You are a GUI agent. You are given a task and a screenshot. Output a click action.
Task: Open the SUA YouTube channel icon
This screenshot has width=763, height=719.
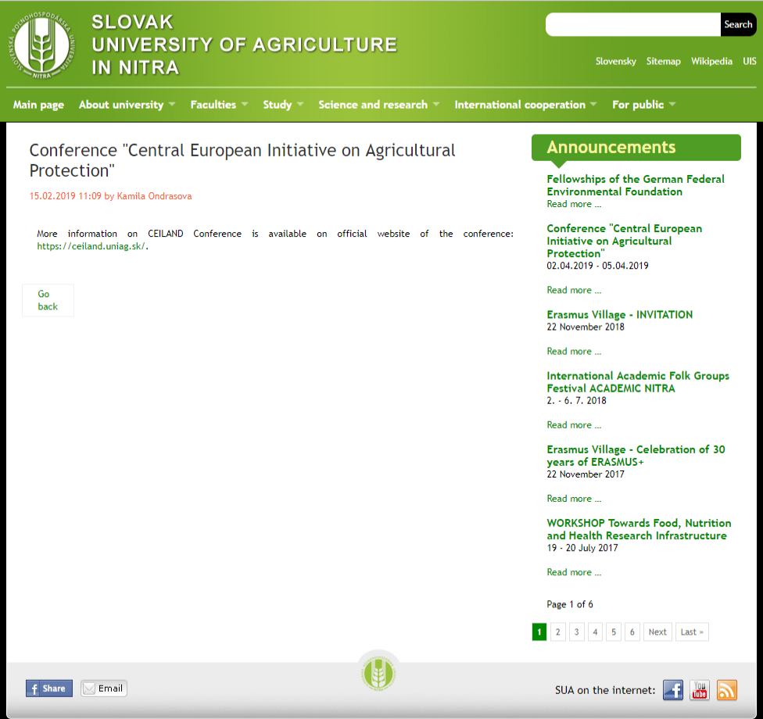click(x=699, y=690)
